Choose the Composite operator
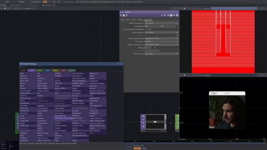267x150 pixels. 28,103
